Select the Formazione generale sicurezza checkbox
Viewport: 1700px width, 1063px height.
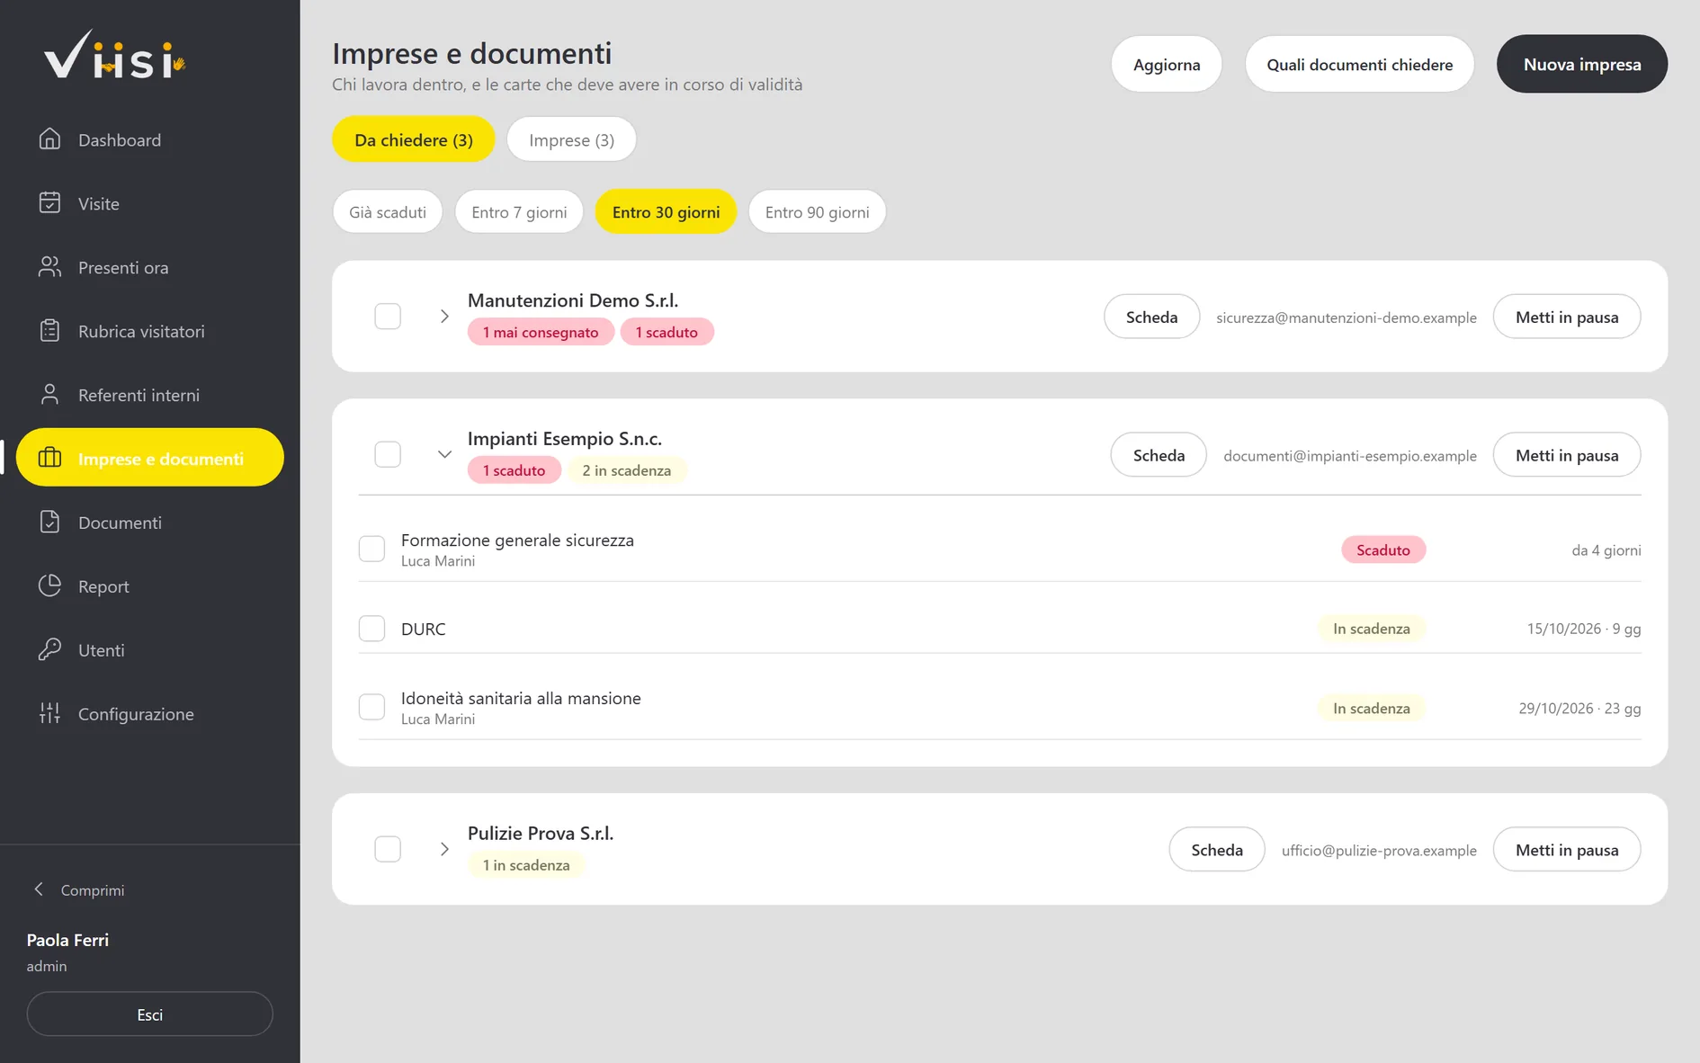371,549
